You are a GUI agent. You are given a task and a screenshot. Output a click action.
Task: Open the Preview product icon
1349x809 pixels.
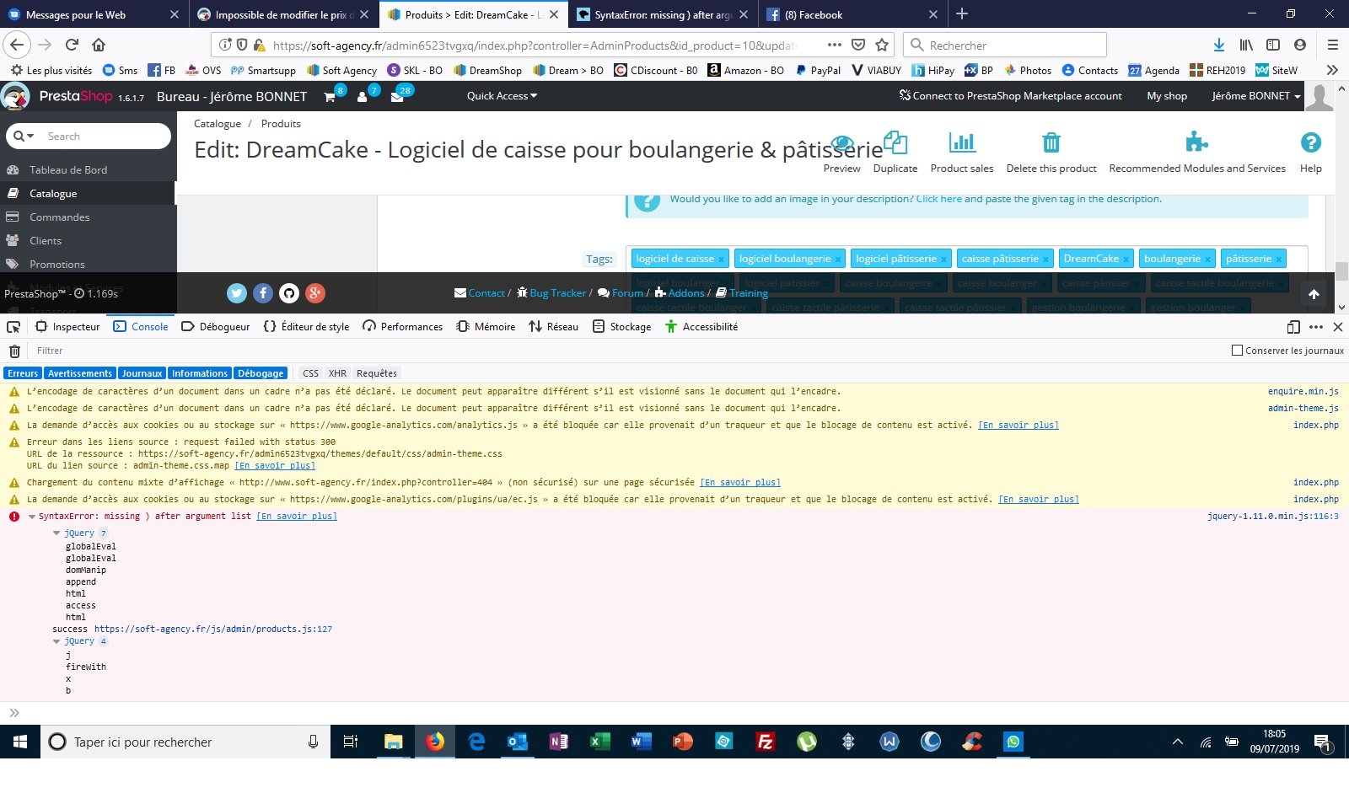842,143
